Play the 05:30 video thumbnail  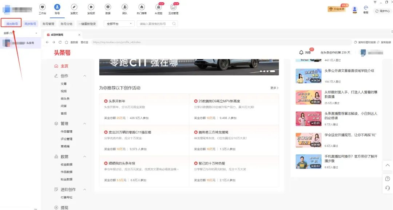(309, 97)
